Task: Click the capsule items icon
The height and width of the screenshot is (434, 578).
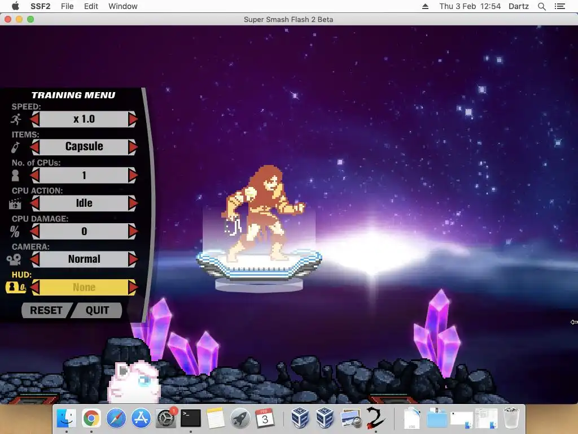Action: 15,147
